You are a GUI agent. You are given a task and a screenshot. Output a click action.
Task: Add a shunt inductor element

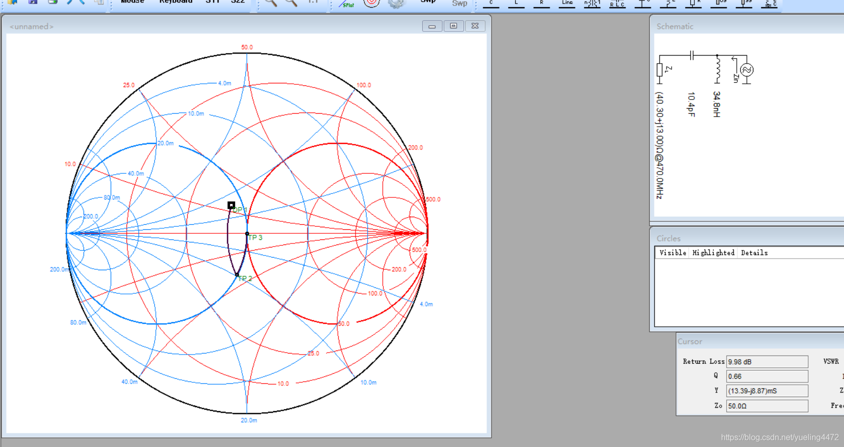click(668, 4)
